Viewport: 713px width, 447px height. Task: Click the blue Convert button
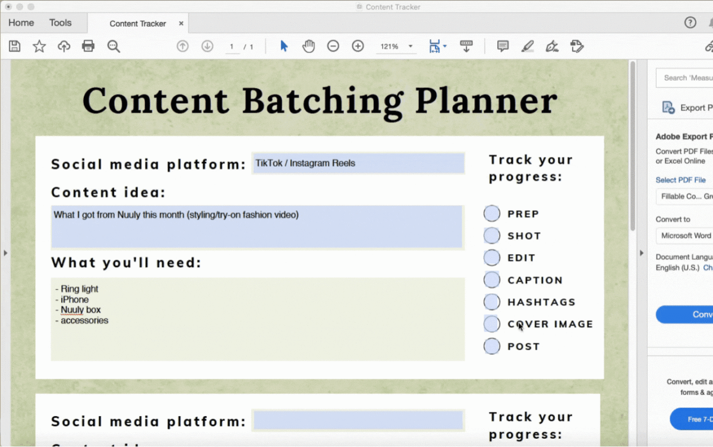pos(689,314)
